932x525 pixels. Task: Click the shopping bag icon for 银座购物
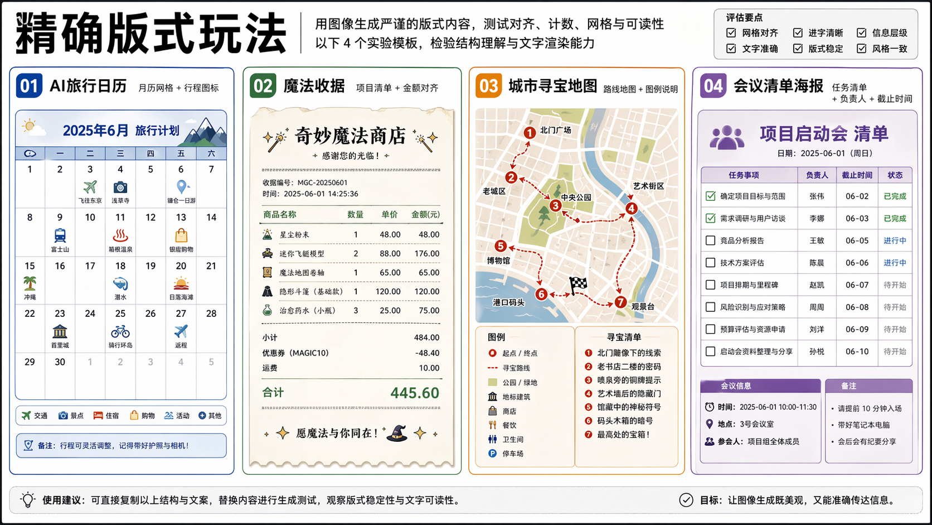point(181,235)
